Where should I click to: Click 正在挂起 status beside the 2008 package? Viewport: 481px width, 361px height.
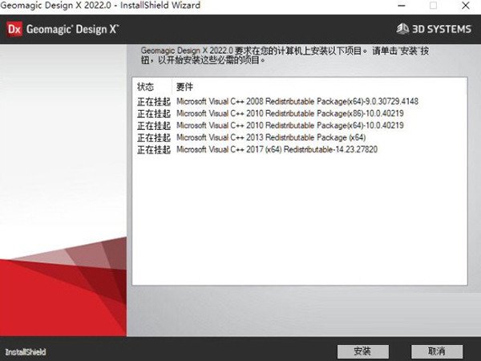(153, 101)
